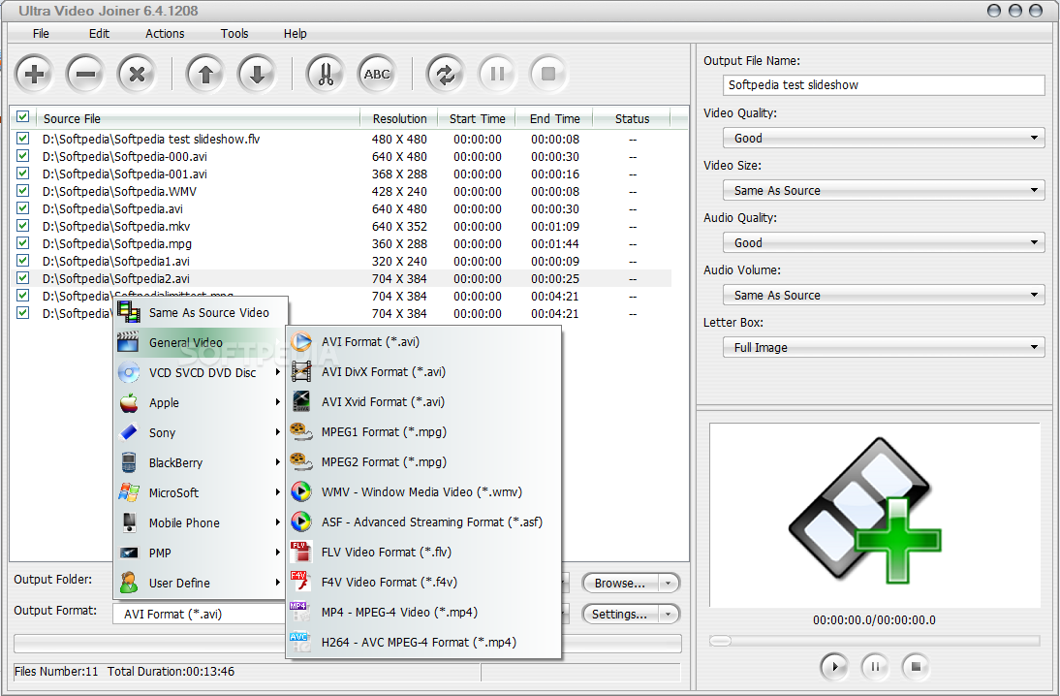The width and height of the screenshot is (1060, 696).
Task: Uncheck Softpedia2.avi checkbox
Action: point(22,278)
